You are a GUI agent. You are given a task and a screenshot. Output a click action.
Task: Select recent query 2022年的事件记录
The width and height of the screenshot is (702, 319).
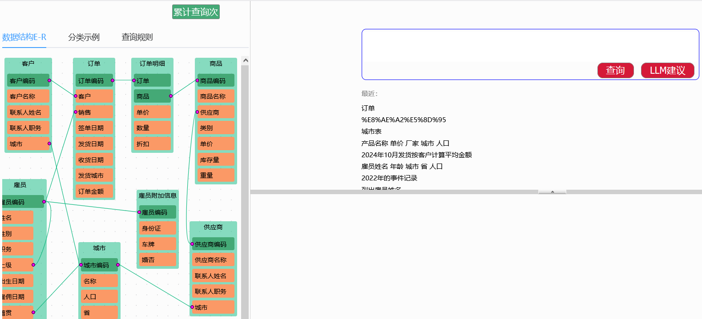pyautogui.click(x=389, y=178)
